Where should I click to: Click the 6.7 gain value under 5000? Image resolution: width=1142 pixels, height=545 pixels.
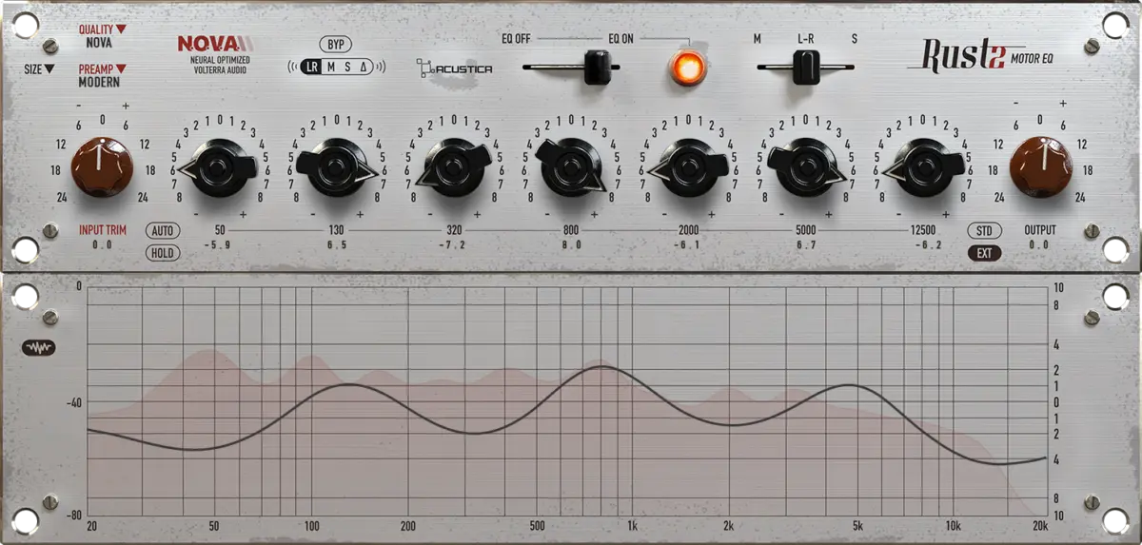(806, 245)
